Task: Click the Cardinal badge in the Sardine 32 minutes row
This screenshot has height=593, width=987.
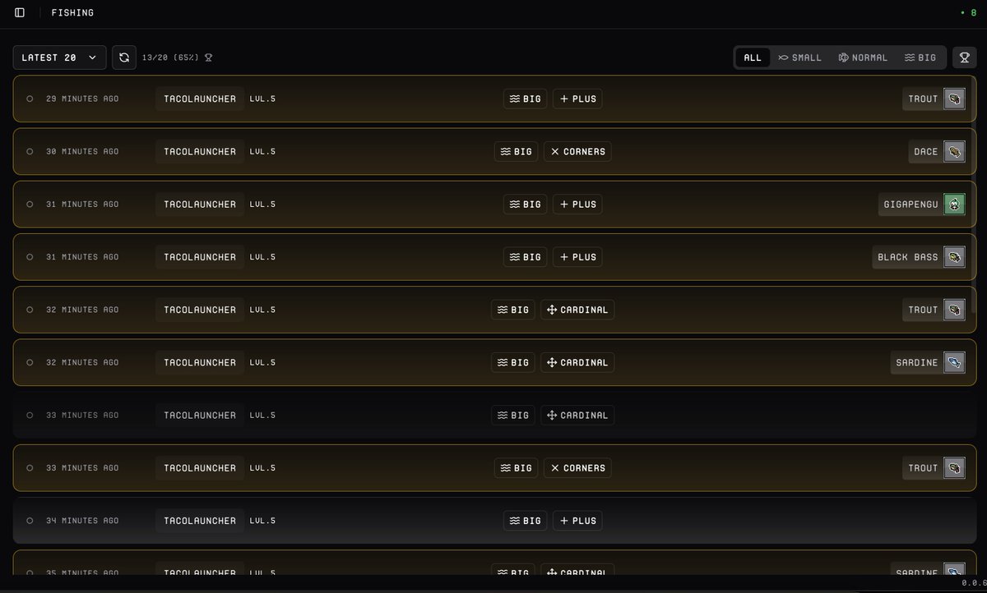Action: pos(577,362)
